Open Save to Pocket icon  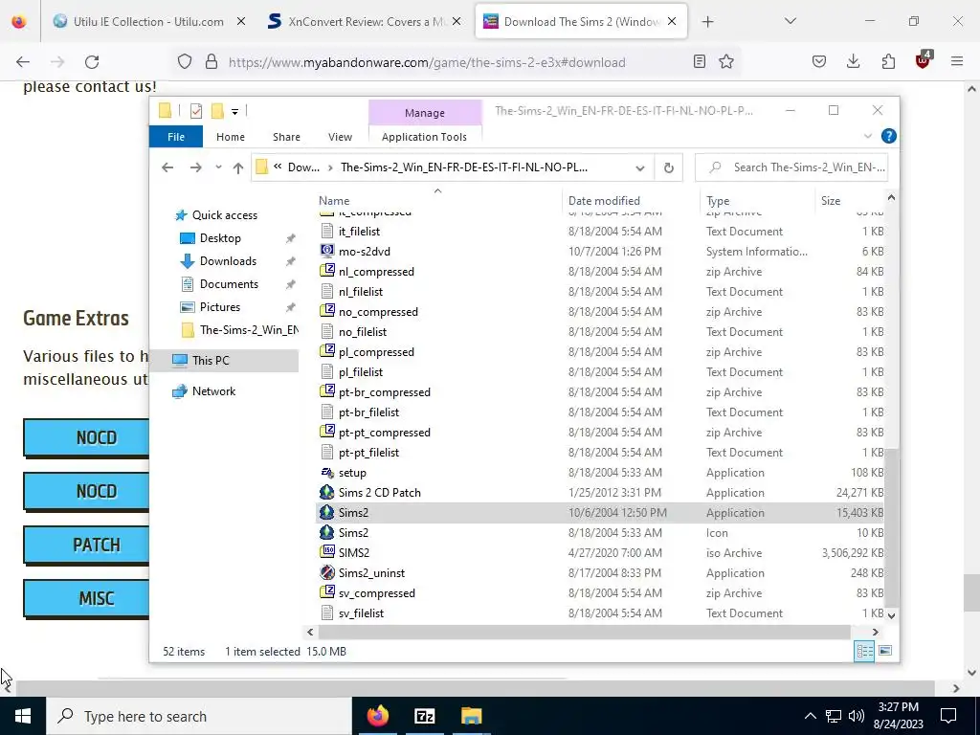819,61
